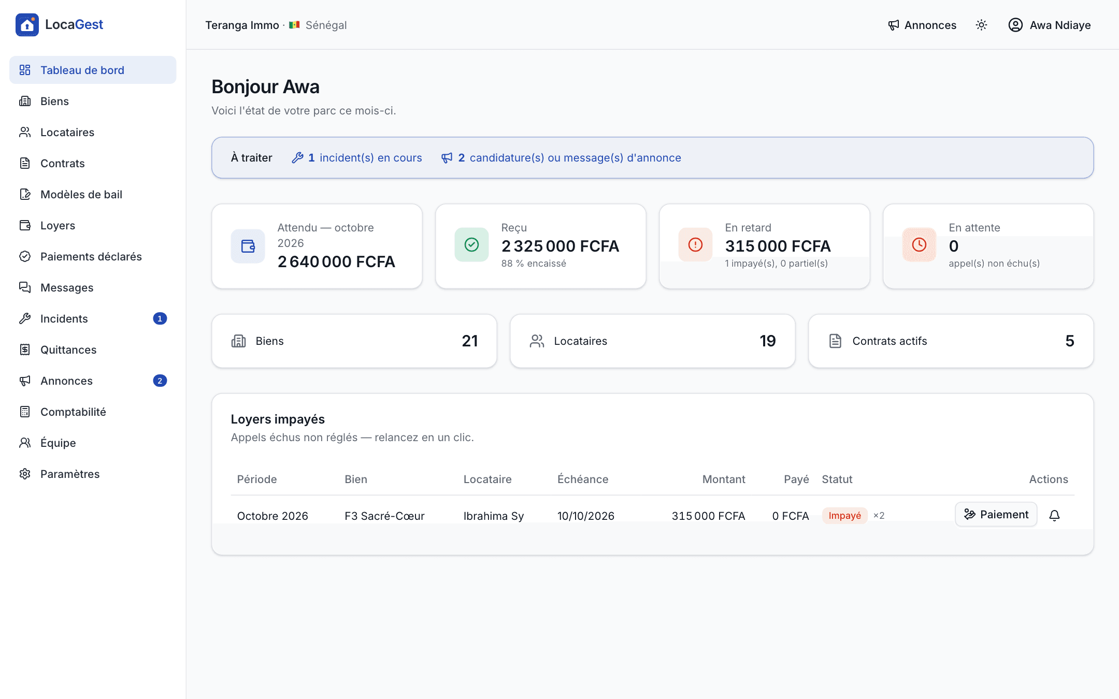This screenshot has width=1119, height=699.
Task: Go to Locataires in the sidebar
Action: 93,132
